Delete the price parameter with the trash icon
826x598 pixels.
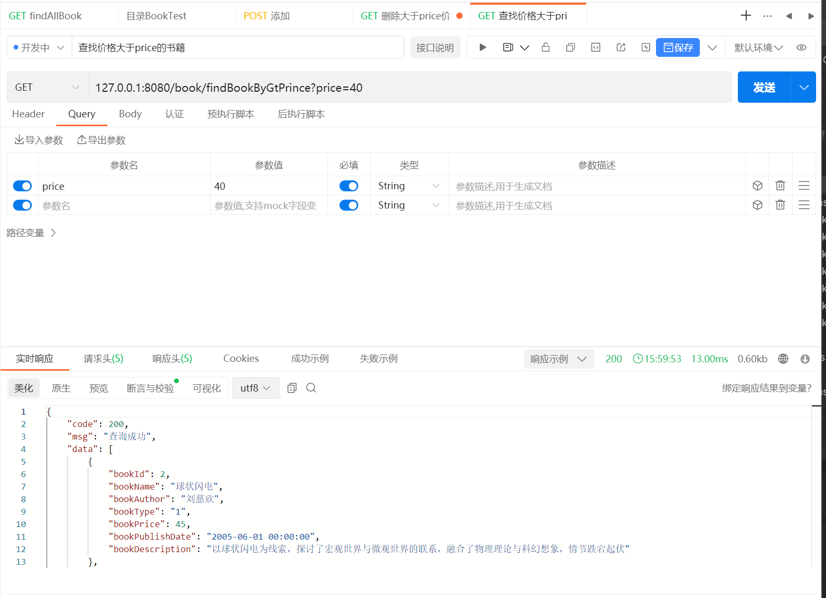point(780,186)
